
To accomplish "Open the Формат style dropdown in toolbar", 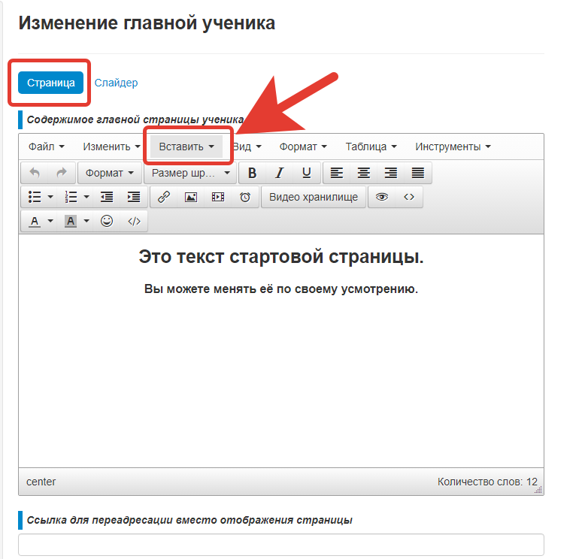I will (x=109, y=173).
